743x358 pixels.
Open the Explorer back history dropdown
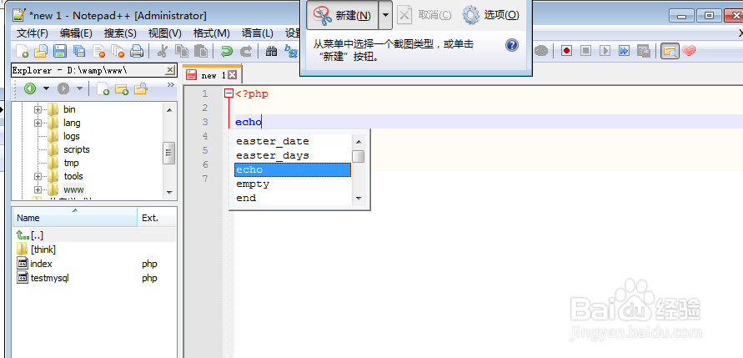[x=46, y=88]
